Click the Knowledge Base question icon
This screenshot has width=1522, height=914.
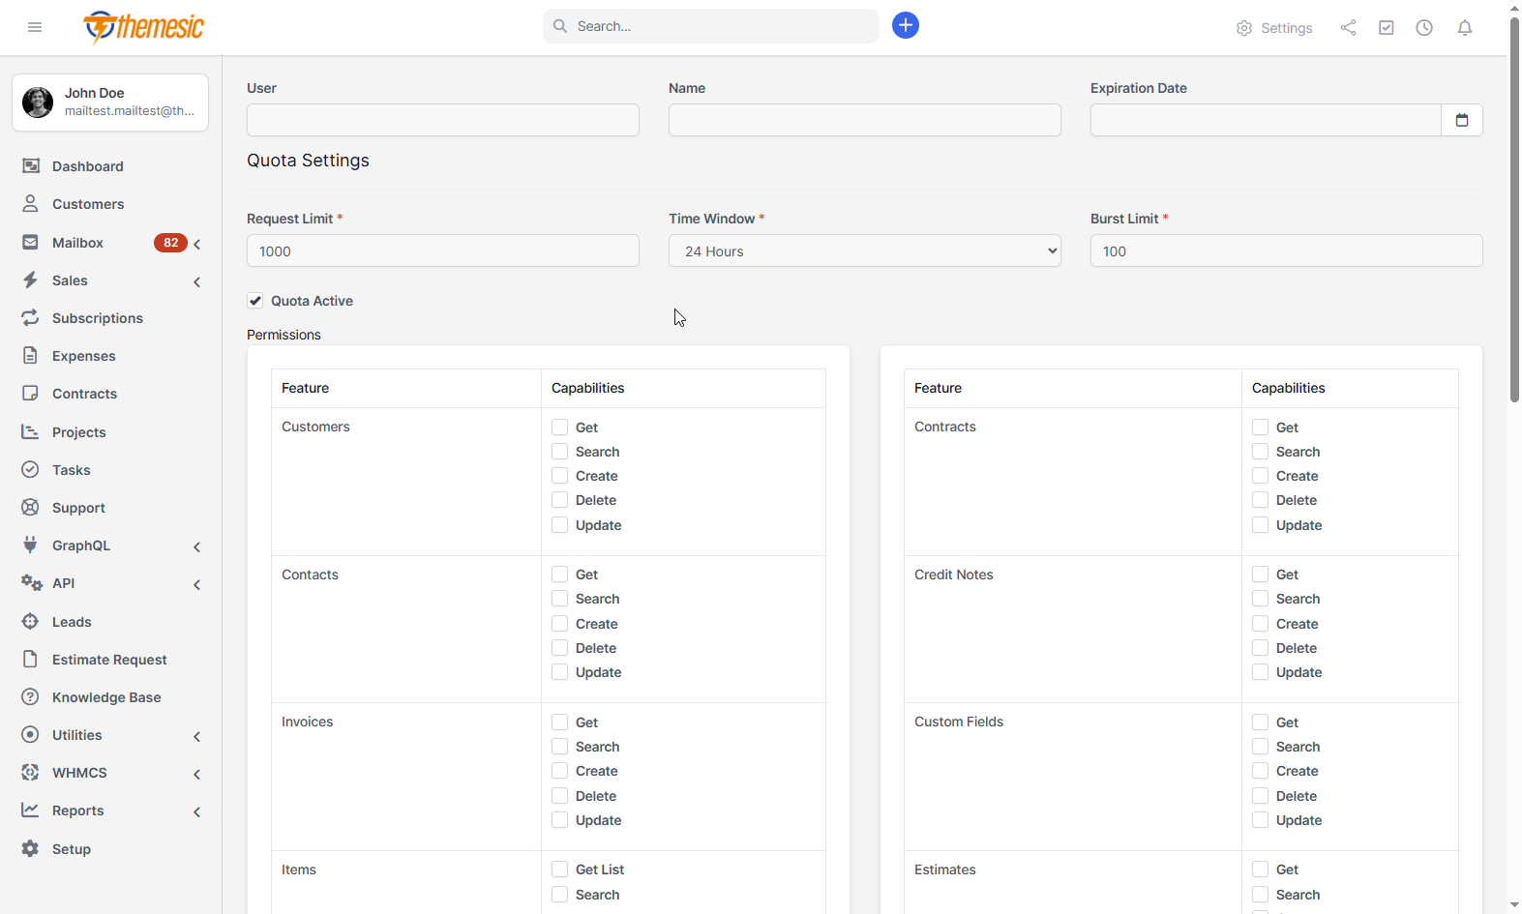[31, 696]
